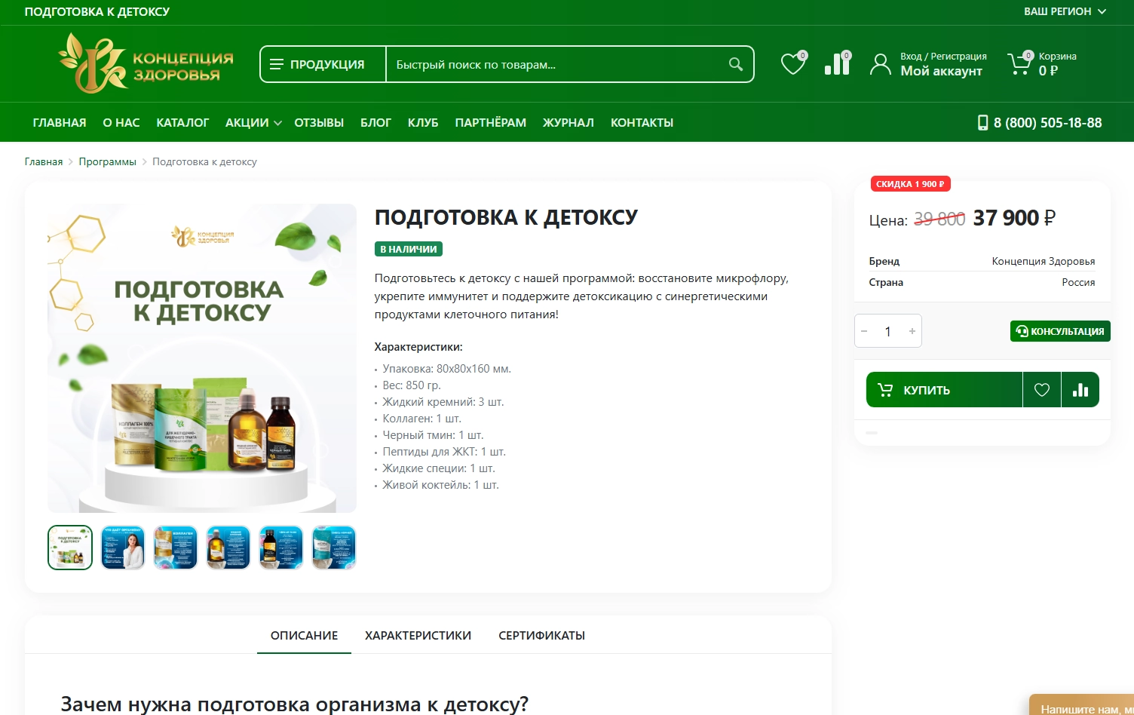The width and height of the screenshot is (1134, 715).
Task: Add product to comparison beside КУПИТЬ button
Action: 1080,389
